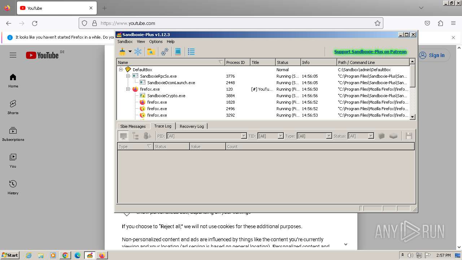The image size is (462, 260).
Task: Collapse the parent firefox.exe tree node
Action: [128, 89]
